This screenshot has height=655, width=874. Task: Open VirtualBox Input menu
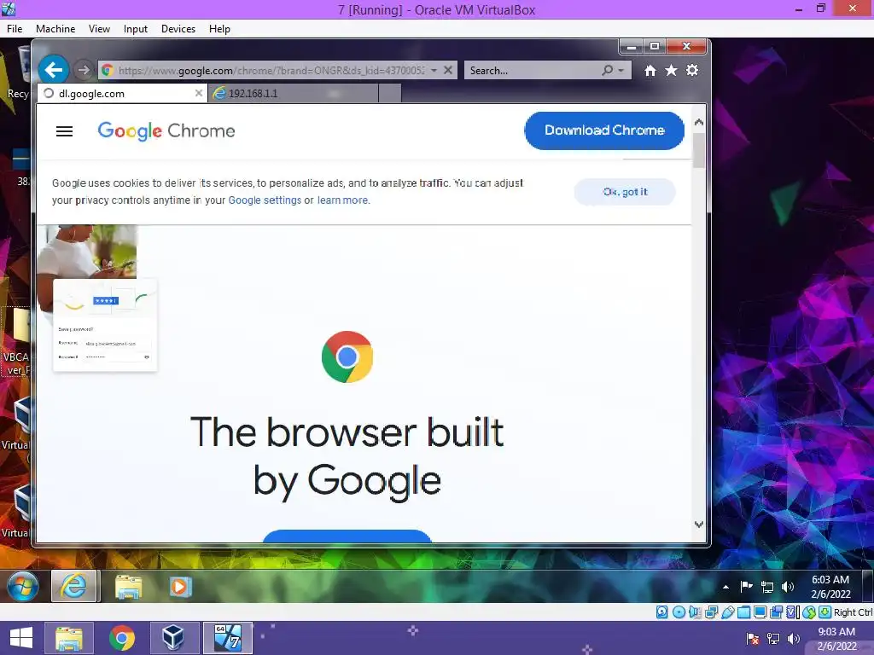point(136,29)
